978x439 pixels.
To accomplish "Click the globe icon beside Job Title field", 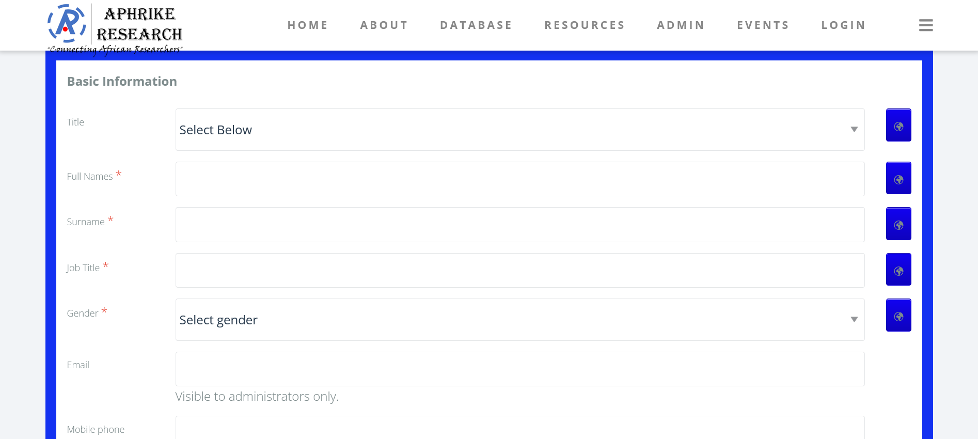I will click(x=898, y=270).
